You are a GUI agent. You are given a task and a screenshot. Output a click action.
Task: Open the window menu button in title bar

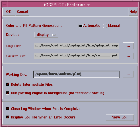4,5
